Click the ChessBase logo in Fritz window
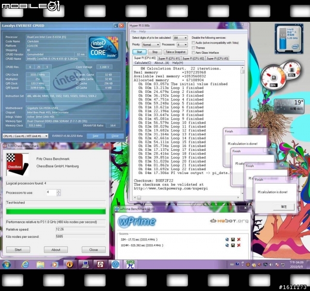Image resolution: width=310 pixels, height=291 pixels. pos(17,164)
